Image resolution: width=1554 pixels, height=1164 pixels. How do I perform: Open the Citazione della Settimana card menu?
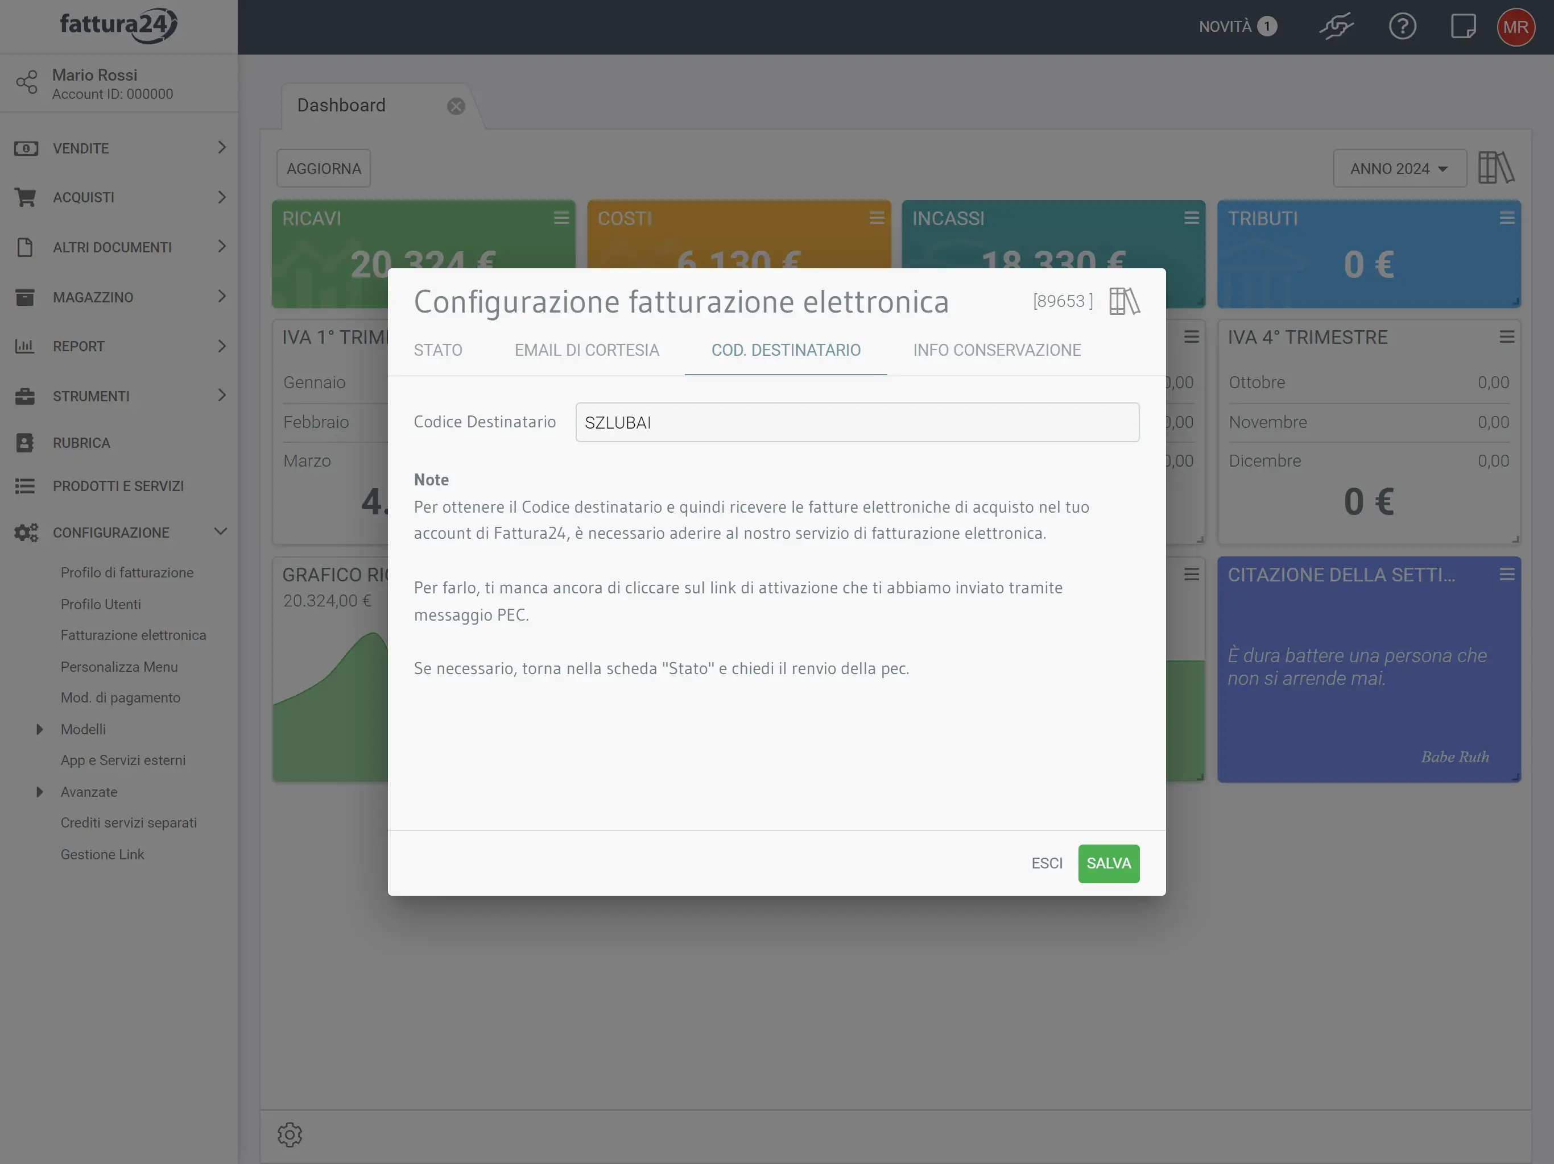pyautogui.click(x=1507, y=574)
